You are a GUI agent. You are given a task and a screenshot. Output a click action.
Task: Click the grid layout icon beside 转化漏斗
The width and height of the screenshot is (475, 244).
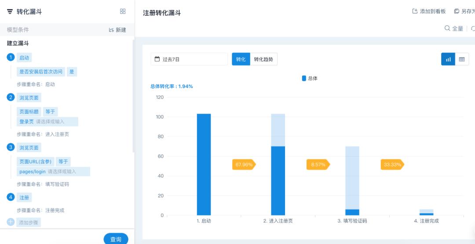[x=123, y=12]
